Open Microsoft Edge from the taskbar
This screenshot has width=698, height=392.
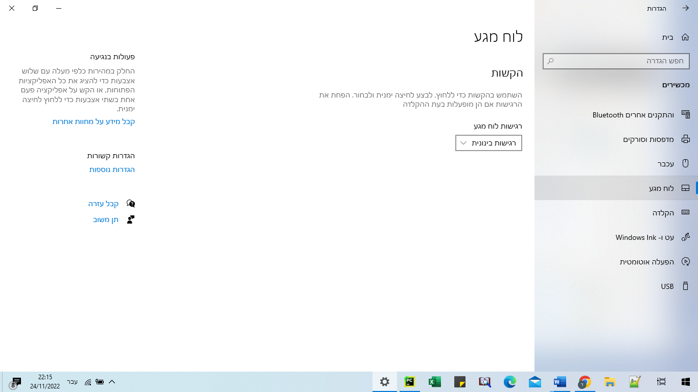tap(509, 382)
